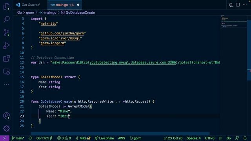This screenshot has height=141, width=251.
Task: Click line number 12 in gutter
Action: (x=22, y=63)
